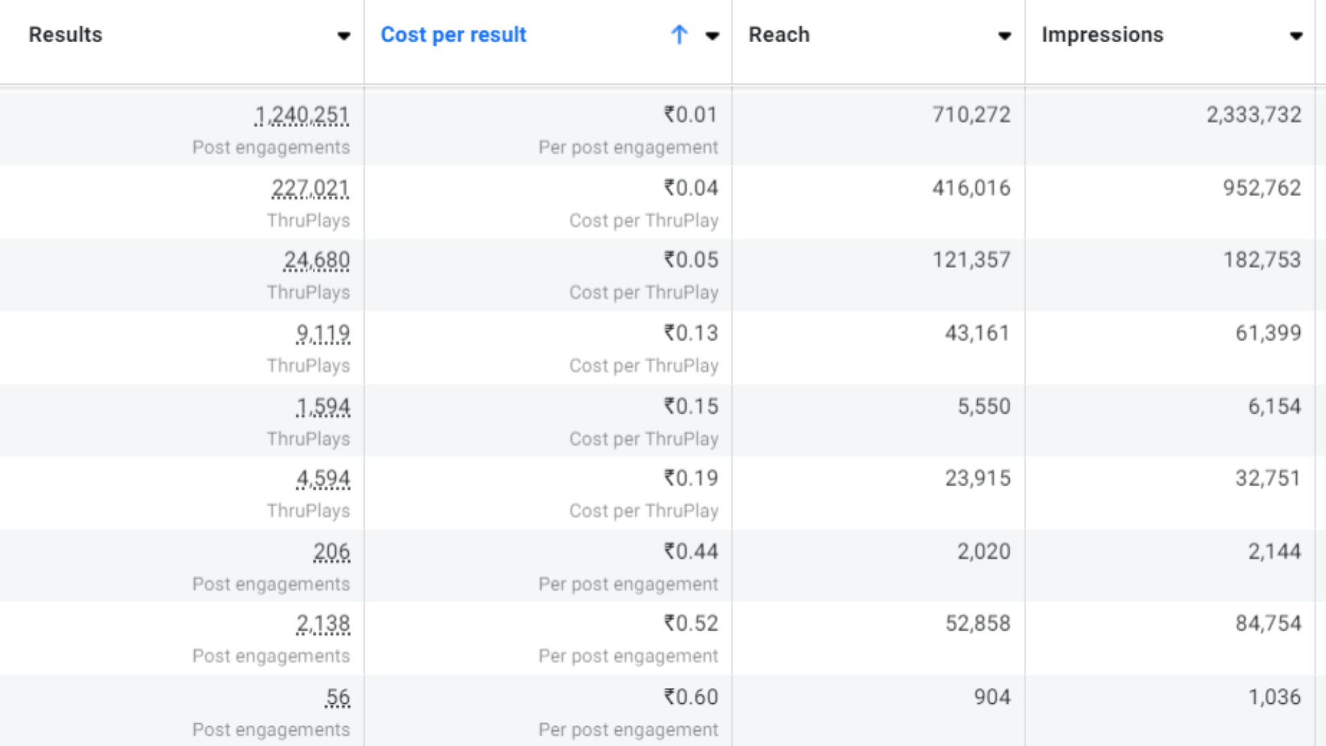Image resolution: width=1326 pixels, height=746 pixels.
Task: Open the 206 post engagements result
Action: pos(331,552)
